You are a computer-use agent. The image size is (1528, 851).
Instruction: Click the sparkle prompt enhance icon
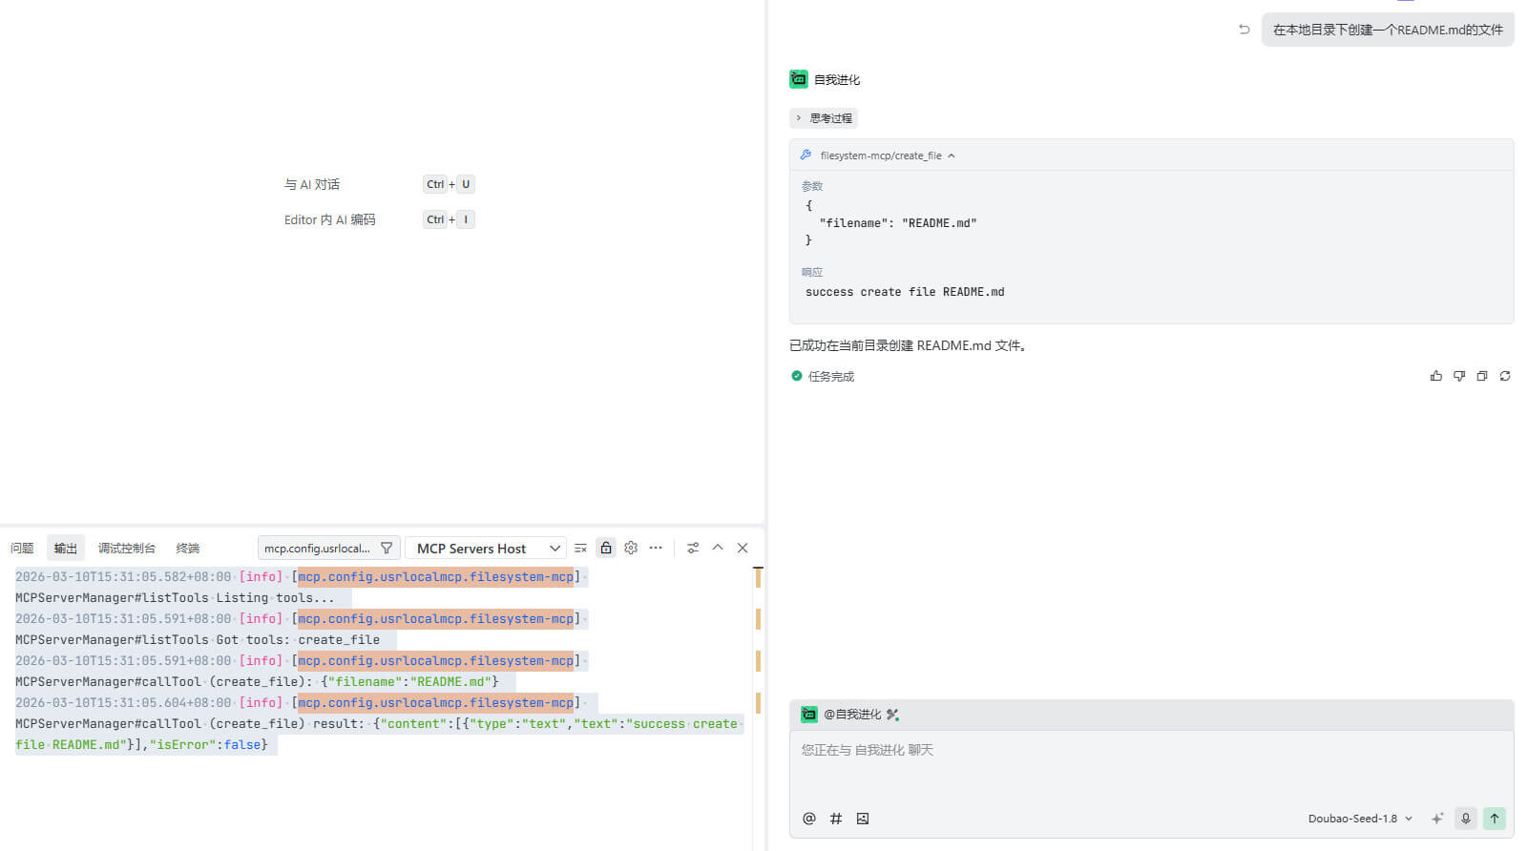1436,819
